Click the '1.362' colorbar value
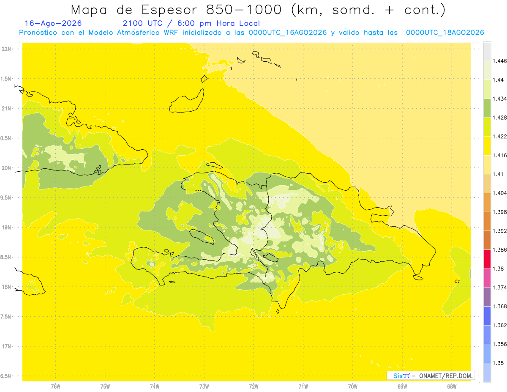507x392 pixels. tap(500, 325)
